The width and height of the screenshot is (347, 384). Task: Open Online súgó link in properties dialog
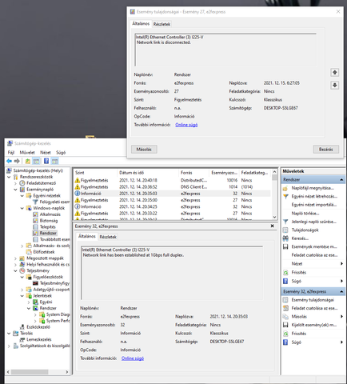point(186,125)
